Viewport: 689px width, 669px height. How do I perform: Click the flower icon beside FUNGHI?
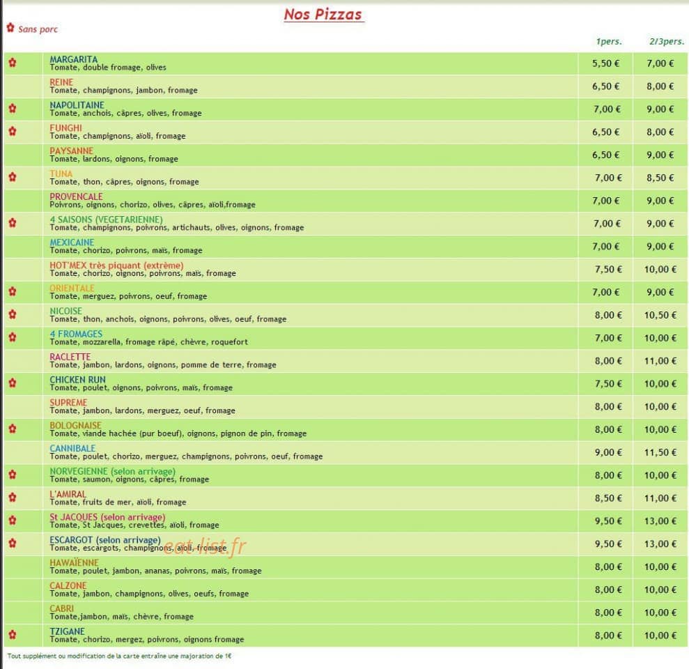click(x=13, y=131)
